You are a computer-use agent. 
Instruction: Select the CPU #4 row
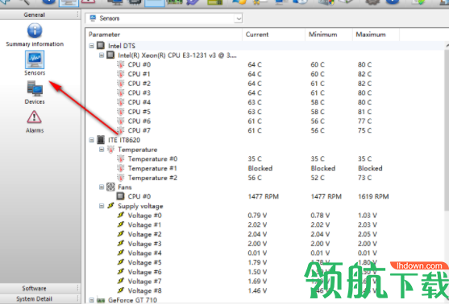click(x=265, y=102)
